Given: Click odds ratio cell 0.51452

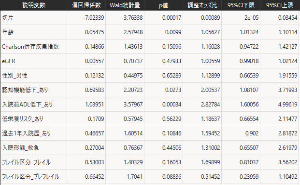Looking at the screenshot, I should 202,177.
